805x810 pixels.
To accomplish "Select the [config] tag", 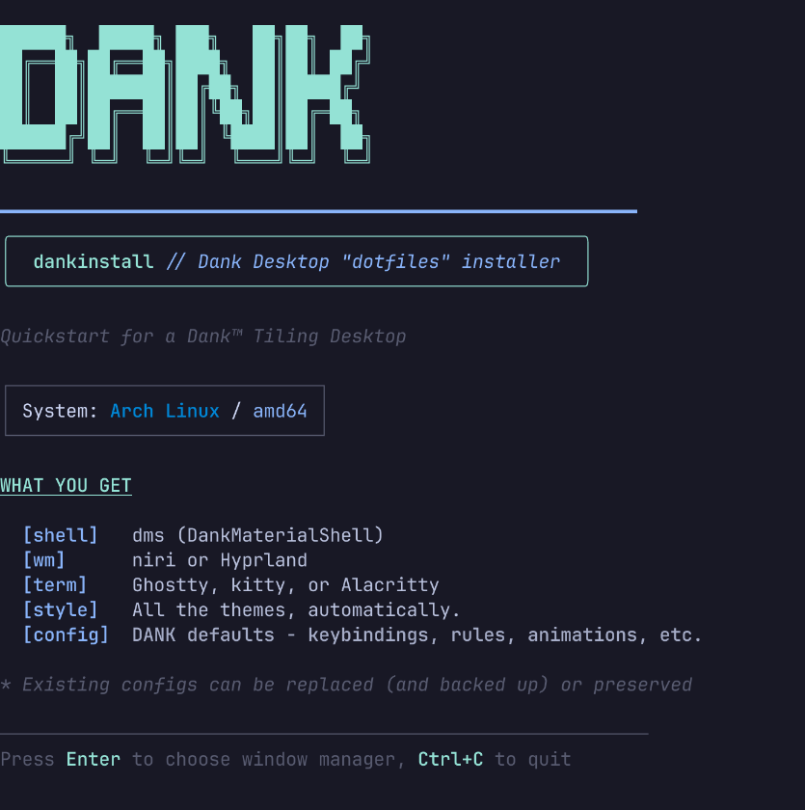I will click(66, 635).
